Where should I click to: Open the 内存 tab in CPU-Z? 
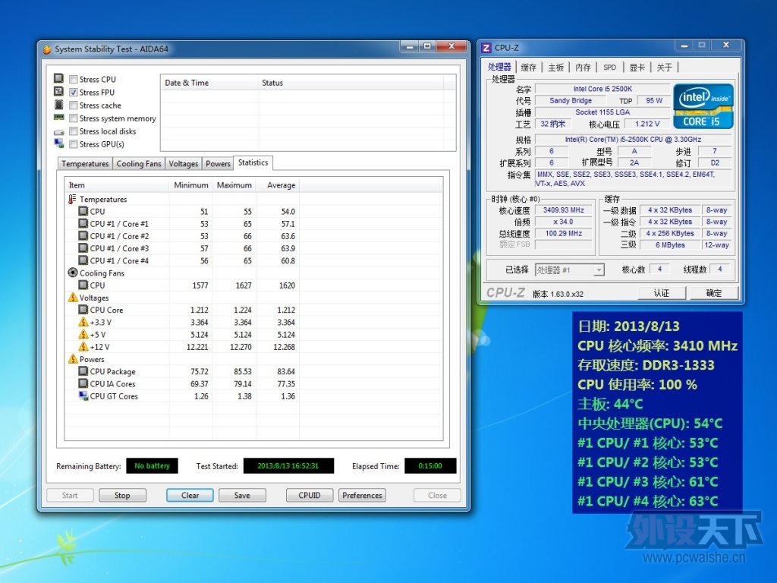point(584,68)
